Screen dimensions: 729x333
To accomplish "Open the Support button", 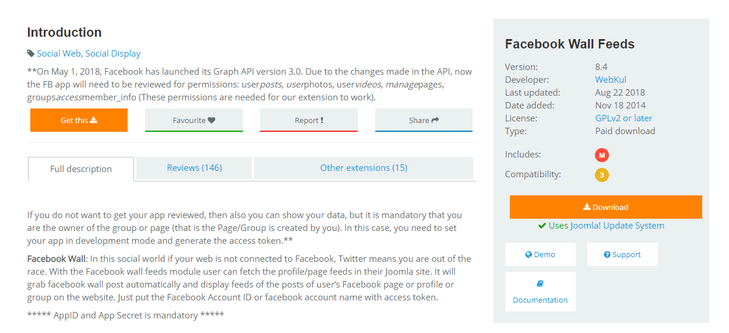I will coord(622,254).
